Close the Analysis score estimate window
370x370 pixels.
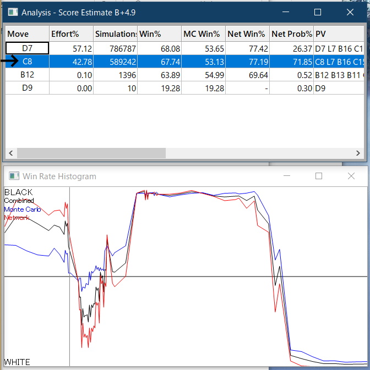pyautogui.click(x=350, y=12)
